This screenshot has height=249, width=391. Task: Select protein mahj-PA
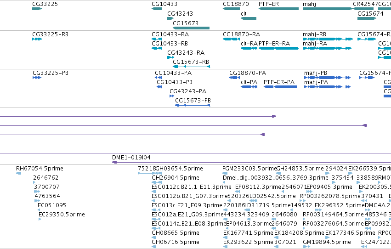point(316,82)
